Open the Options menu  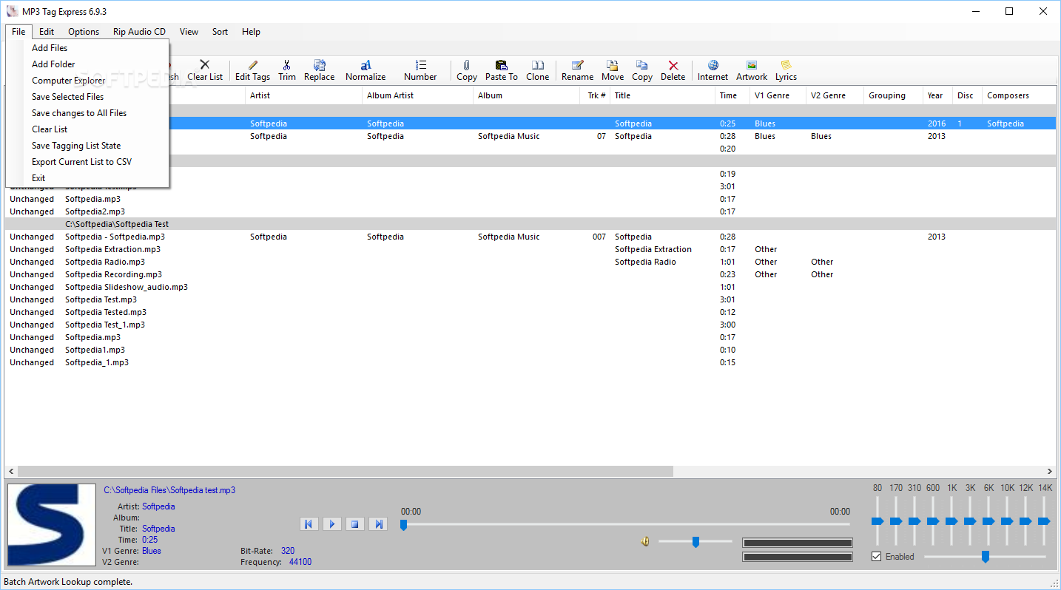click(84, 32)
